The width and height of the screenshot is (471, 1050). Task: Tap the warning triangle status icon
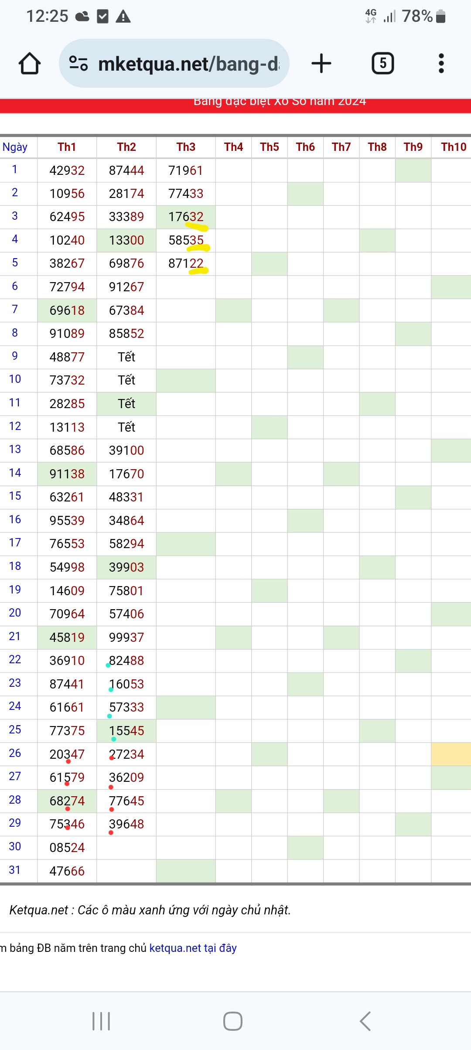[x=123, y=17]
